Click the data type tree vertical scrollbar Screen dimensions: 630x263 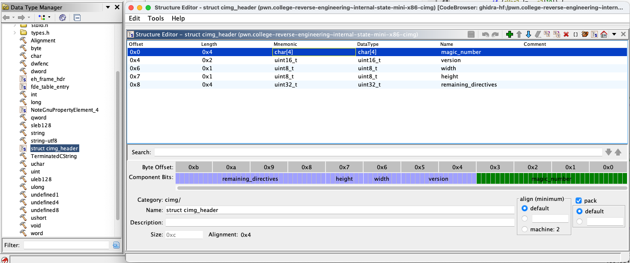[118, 146]
